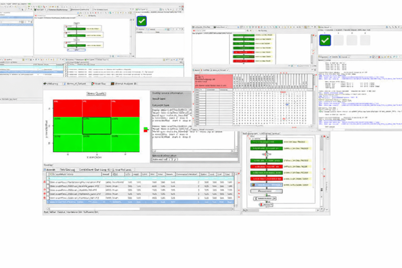This screenshot has width=402, height=268.
Task: Click the green success checkmark in the flow editor window
Action: coord(141,20)
